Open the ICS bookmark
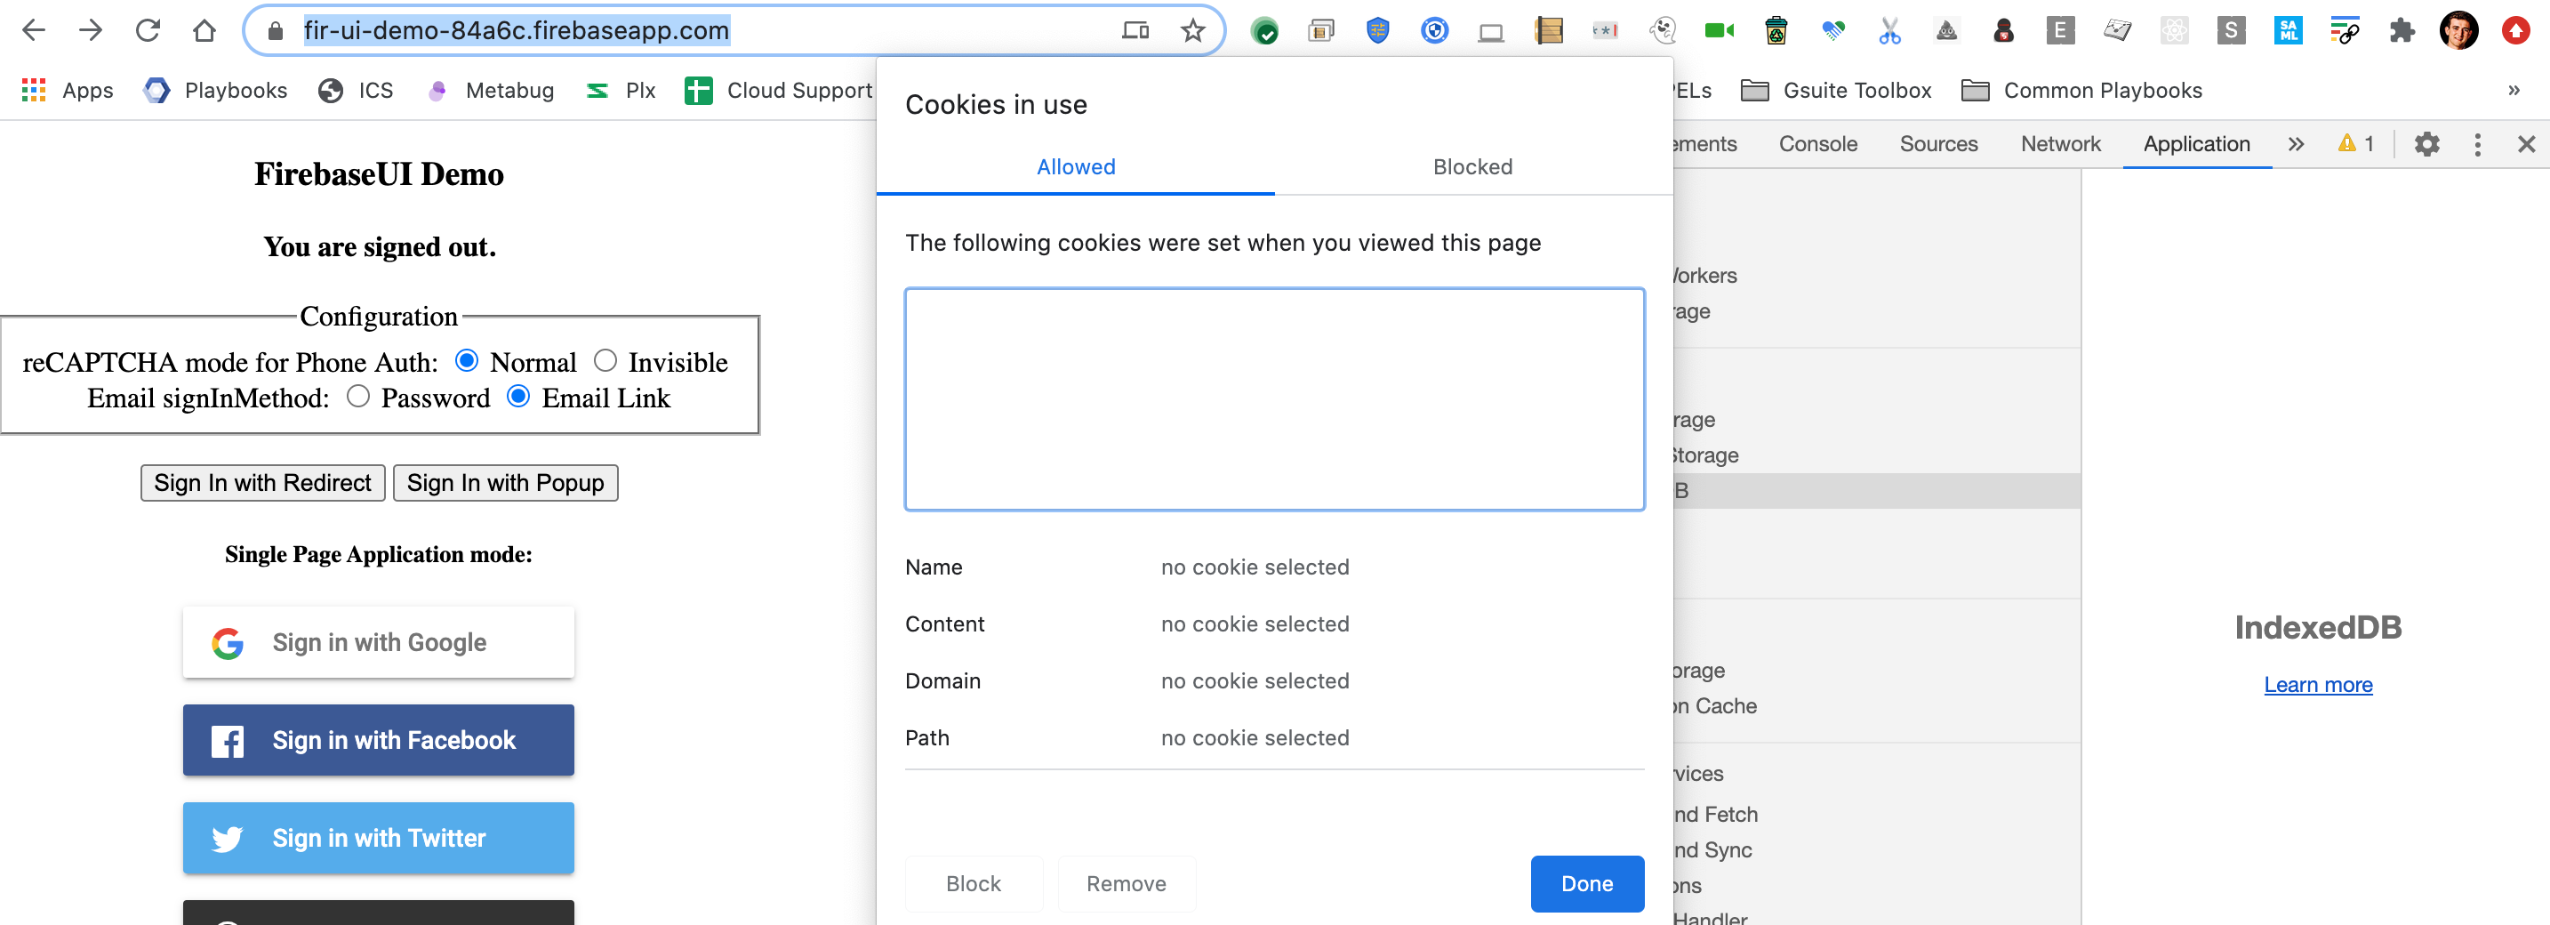 pyautogui.click(x=357, y=91)
